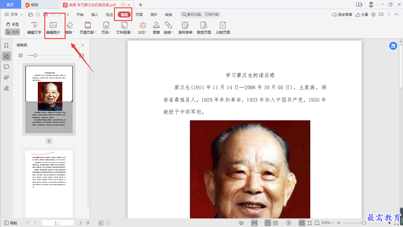Viewport: 403px width, 227px height.
Task: Enter fullscreen from status bar corner icon
Action: click(397, 223)
